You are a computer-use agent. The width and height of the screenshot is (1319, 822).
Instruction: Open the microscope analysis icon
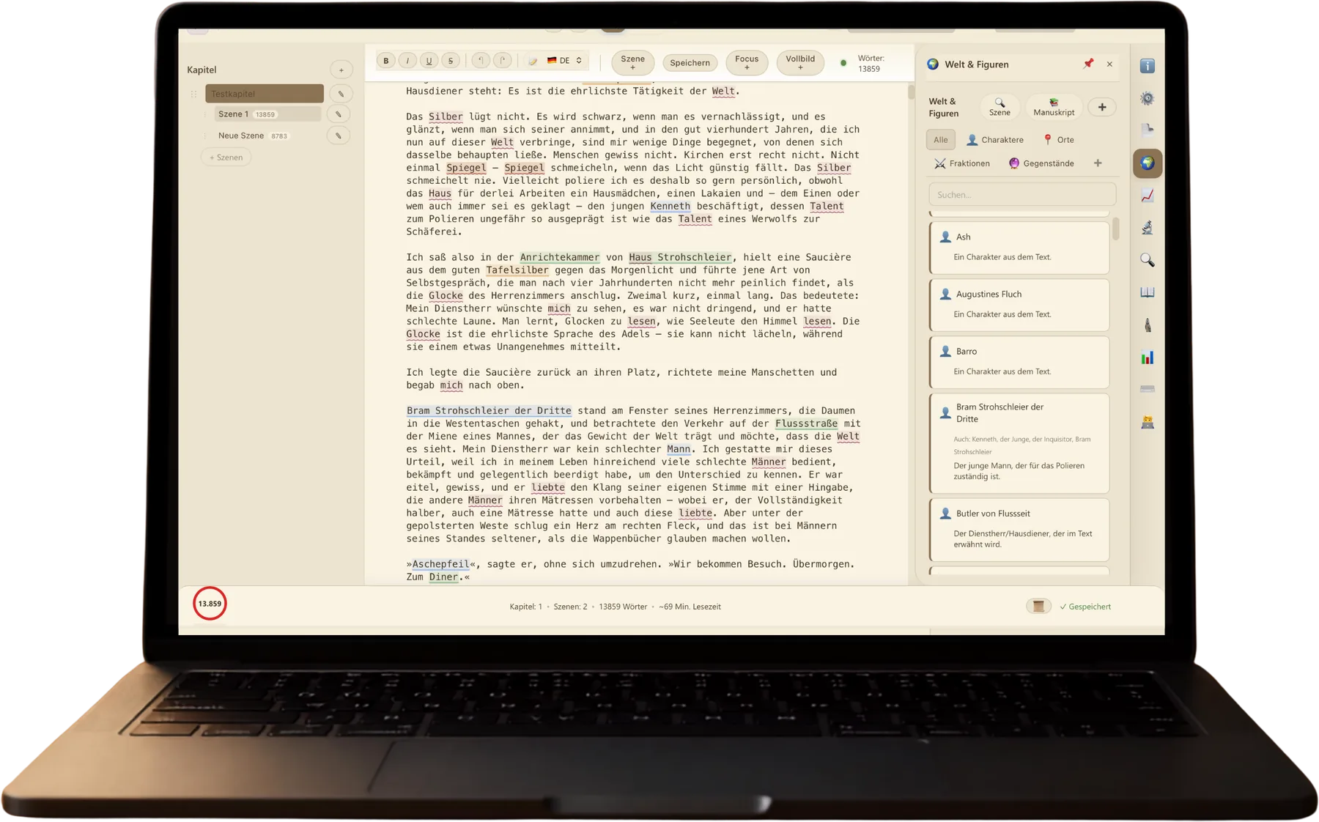[1148, 228]
